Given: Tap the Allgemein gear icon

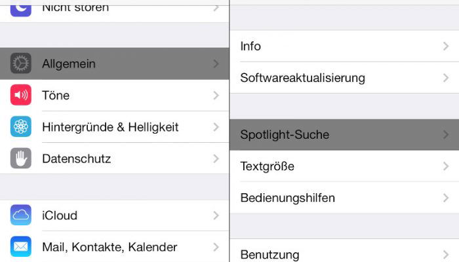Looking at the screenshot, I should point(21,63).
